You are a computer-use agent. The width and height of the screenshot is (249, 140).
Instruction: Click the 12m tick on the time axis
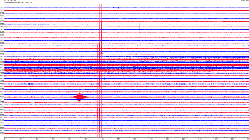pos(102,139)
